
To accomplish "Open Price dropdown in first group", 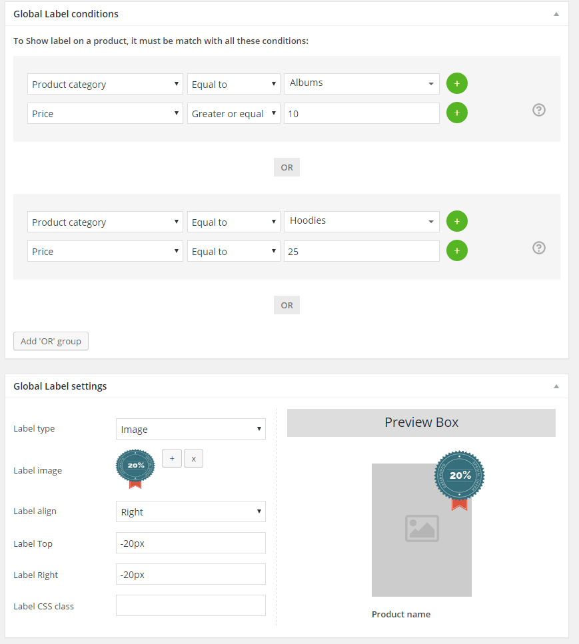I will [x=105, y=113].
